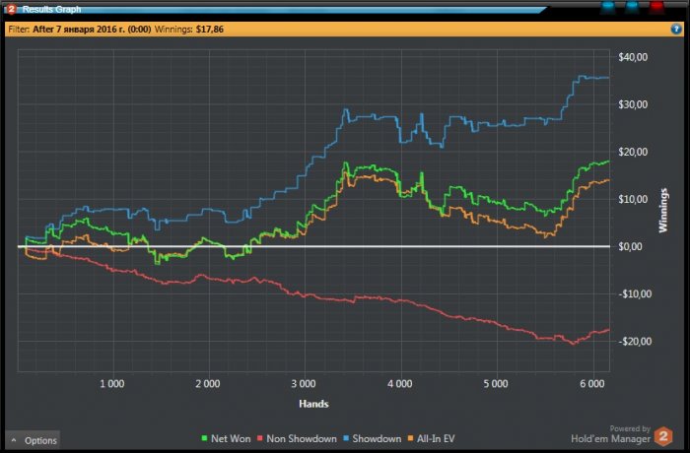Image resolution: width=690 pixels, height=453 pixels.
Task: Click the Winnings vertical axis title
Action: tap(663, 210)
